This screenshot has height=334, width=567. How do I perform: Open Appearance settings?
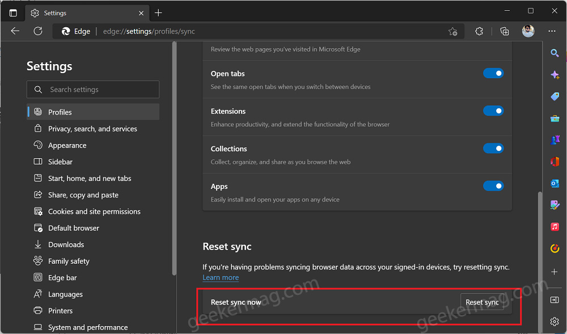(x=93, y=145)
